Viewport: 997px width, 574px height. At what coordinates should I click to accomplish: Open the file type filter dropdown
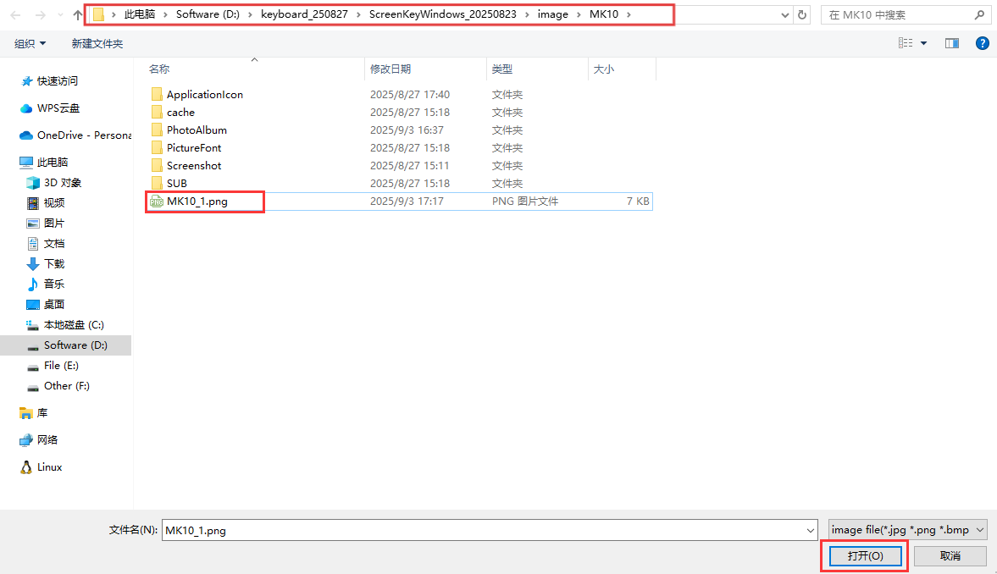(907, 530)
